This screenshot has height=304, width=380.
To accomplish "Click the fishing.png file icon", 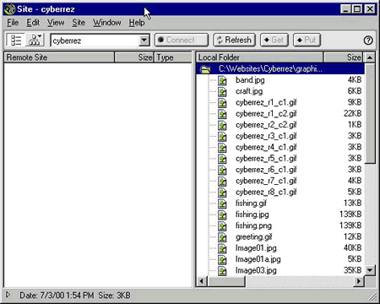I will click(x=222, y=226).
